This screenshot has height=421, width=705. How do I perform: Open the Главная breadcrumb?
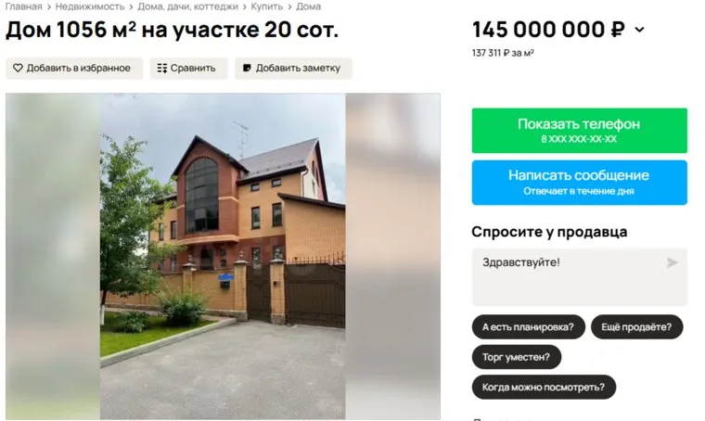(23, 6)
